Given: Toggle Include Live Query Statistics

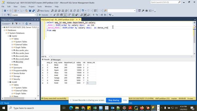Looking at the screenshot, I should pos(73,15).
